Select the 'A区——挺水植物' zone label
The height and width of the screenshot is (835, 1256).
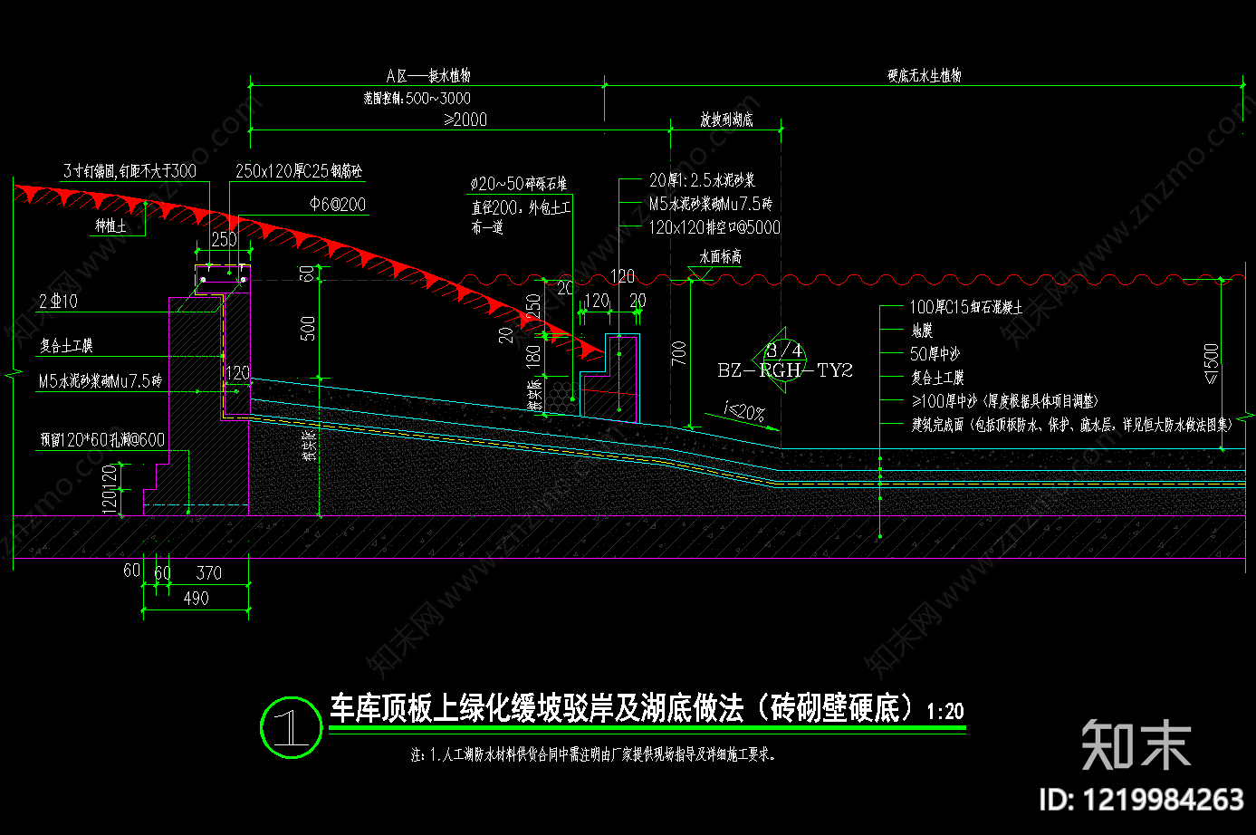pyautogui.click(x=428, y=76)
